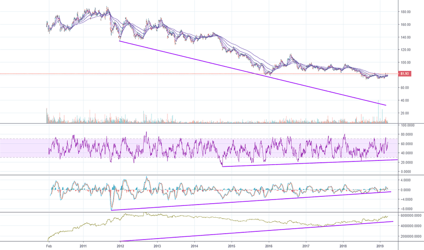Select the descending purple trendline on price chart
The image size is (424, 250).
(253, 73)
